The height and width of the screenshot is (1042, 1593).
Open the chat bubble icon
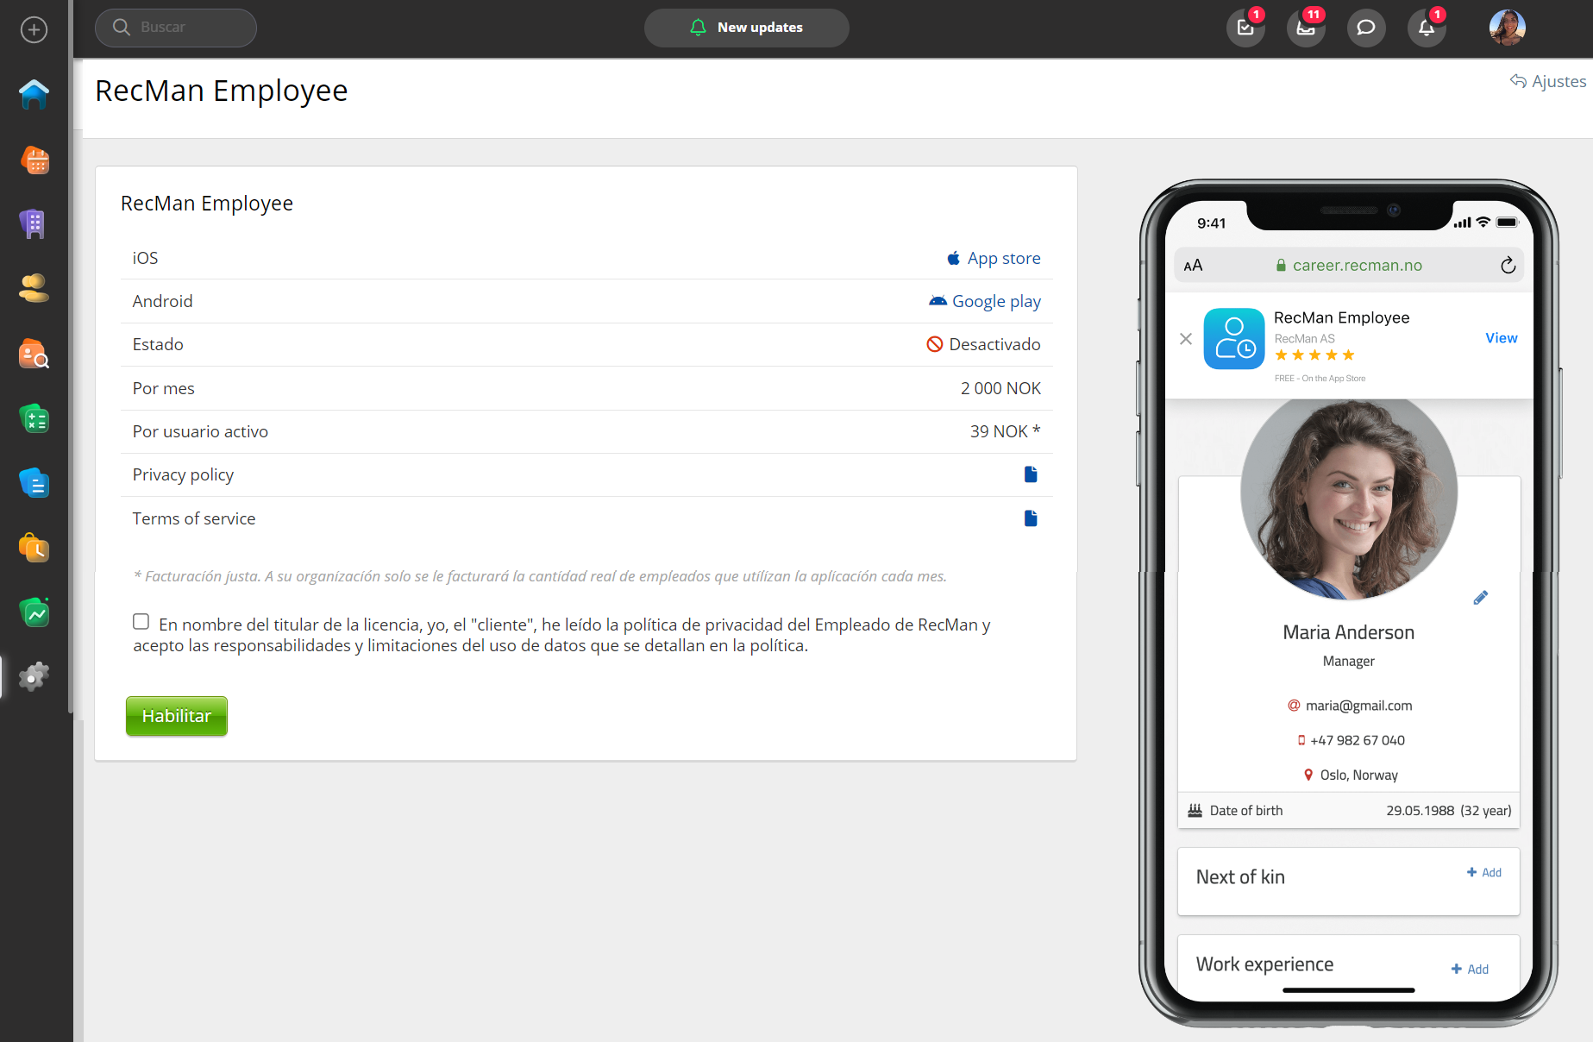[x=1366, y=28]
